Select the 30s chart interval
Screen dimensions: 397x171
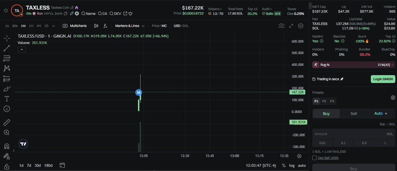click(15, 26)
